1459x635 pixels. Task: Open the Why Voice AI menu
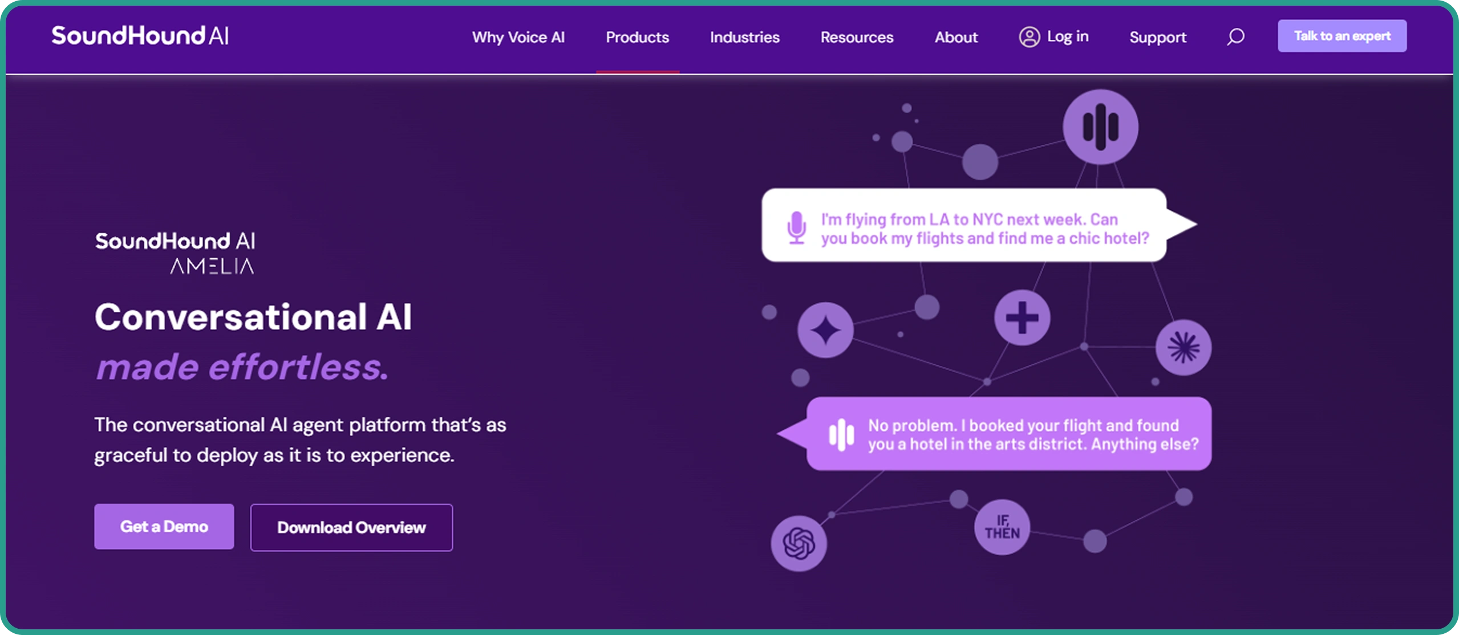click(x=518, y=37)
